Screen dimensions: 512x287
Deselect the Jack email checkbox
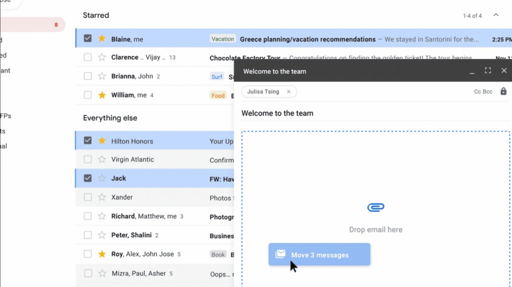88,178
